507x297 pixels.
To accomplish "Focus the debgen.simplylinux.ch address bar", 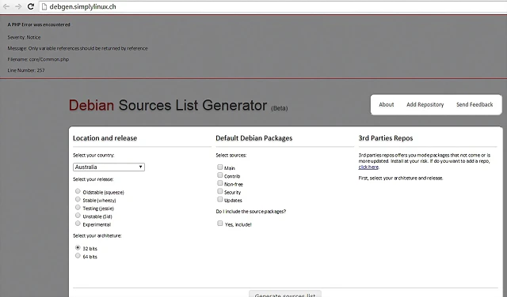I will coord(273,7).
